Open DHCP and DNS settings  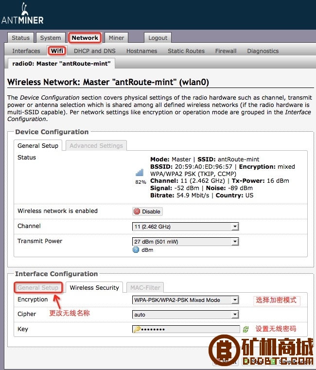click(95, 51)
